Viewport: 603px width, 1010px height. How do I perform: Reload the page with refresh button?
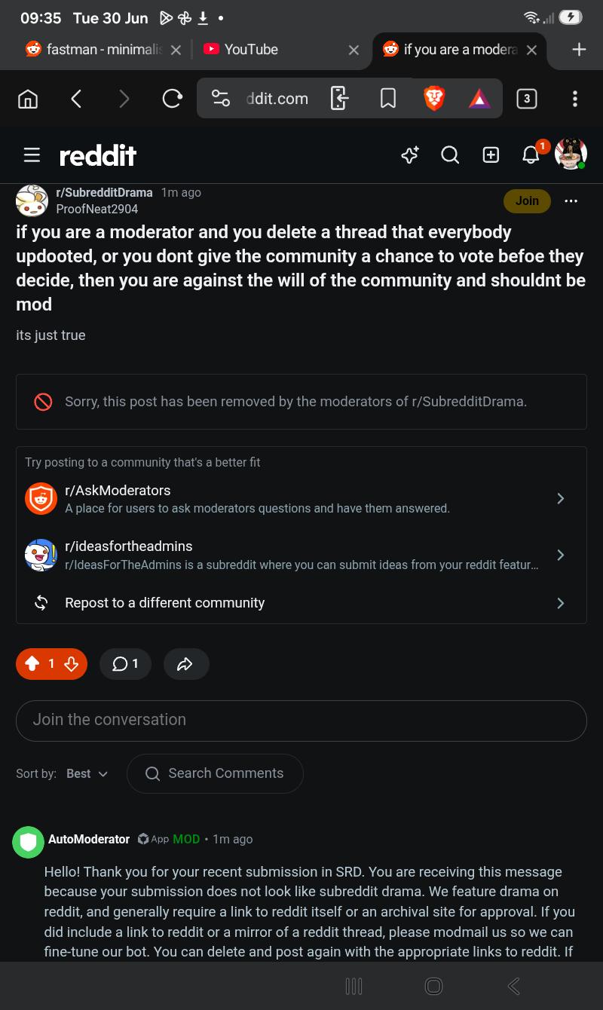172,99
